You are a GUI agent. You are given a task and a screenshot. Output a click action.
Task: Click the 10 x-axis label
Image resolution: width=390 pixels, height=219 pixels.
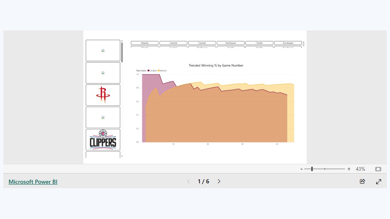(x=173, y=144)
